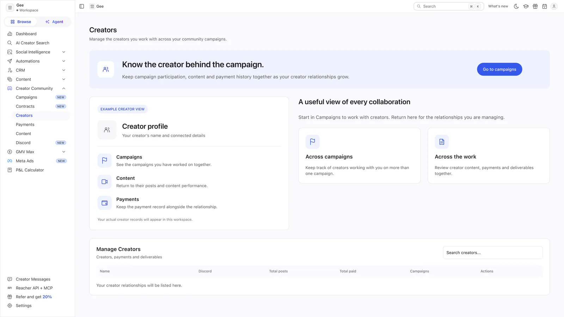
Task: Click the AI Creator Search magnifier icon
Action: (10, 43)
